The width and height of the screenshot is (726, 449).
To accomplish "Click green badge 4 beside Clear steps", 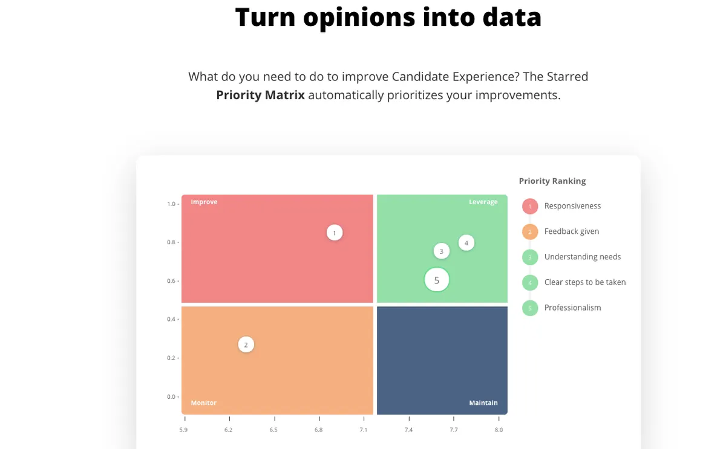I will [530, 283].
